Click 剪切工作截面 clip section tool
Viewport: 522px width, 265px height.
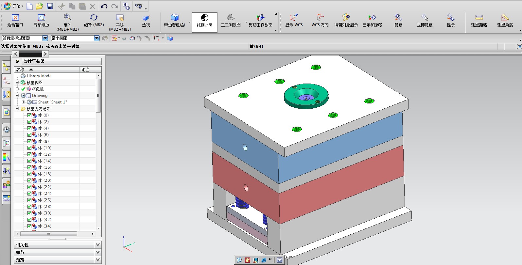click(x=260, y=21)
